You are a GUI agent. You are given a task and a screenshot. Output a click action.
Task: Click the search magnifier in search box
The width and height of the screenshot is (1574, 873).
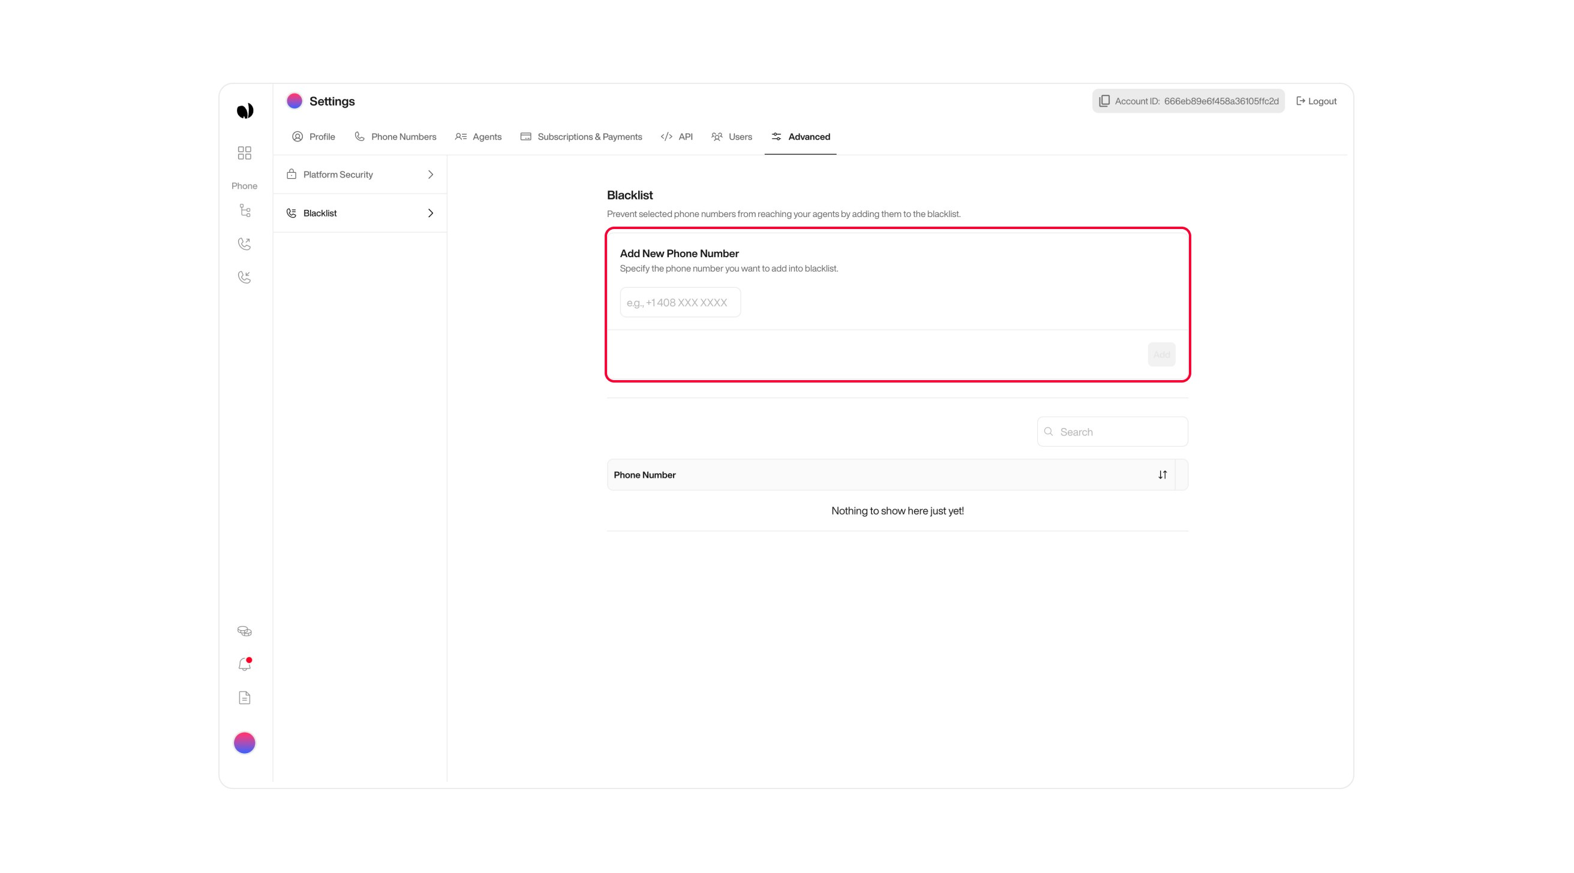[1049, 431]
